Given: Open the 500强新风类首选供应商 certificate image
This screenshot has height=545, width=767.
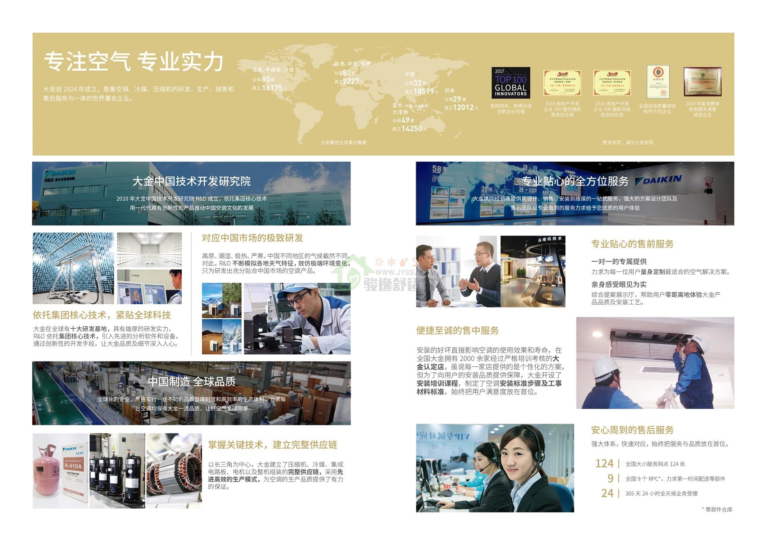Looking at the screenshot, I should 612,83.
